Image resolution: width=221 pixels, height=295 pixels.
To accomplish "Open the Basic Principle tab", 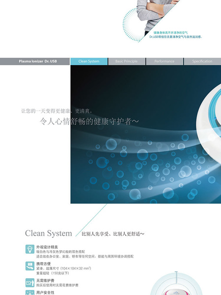I will [x=127, y=61].
